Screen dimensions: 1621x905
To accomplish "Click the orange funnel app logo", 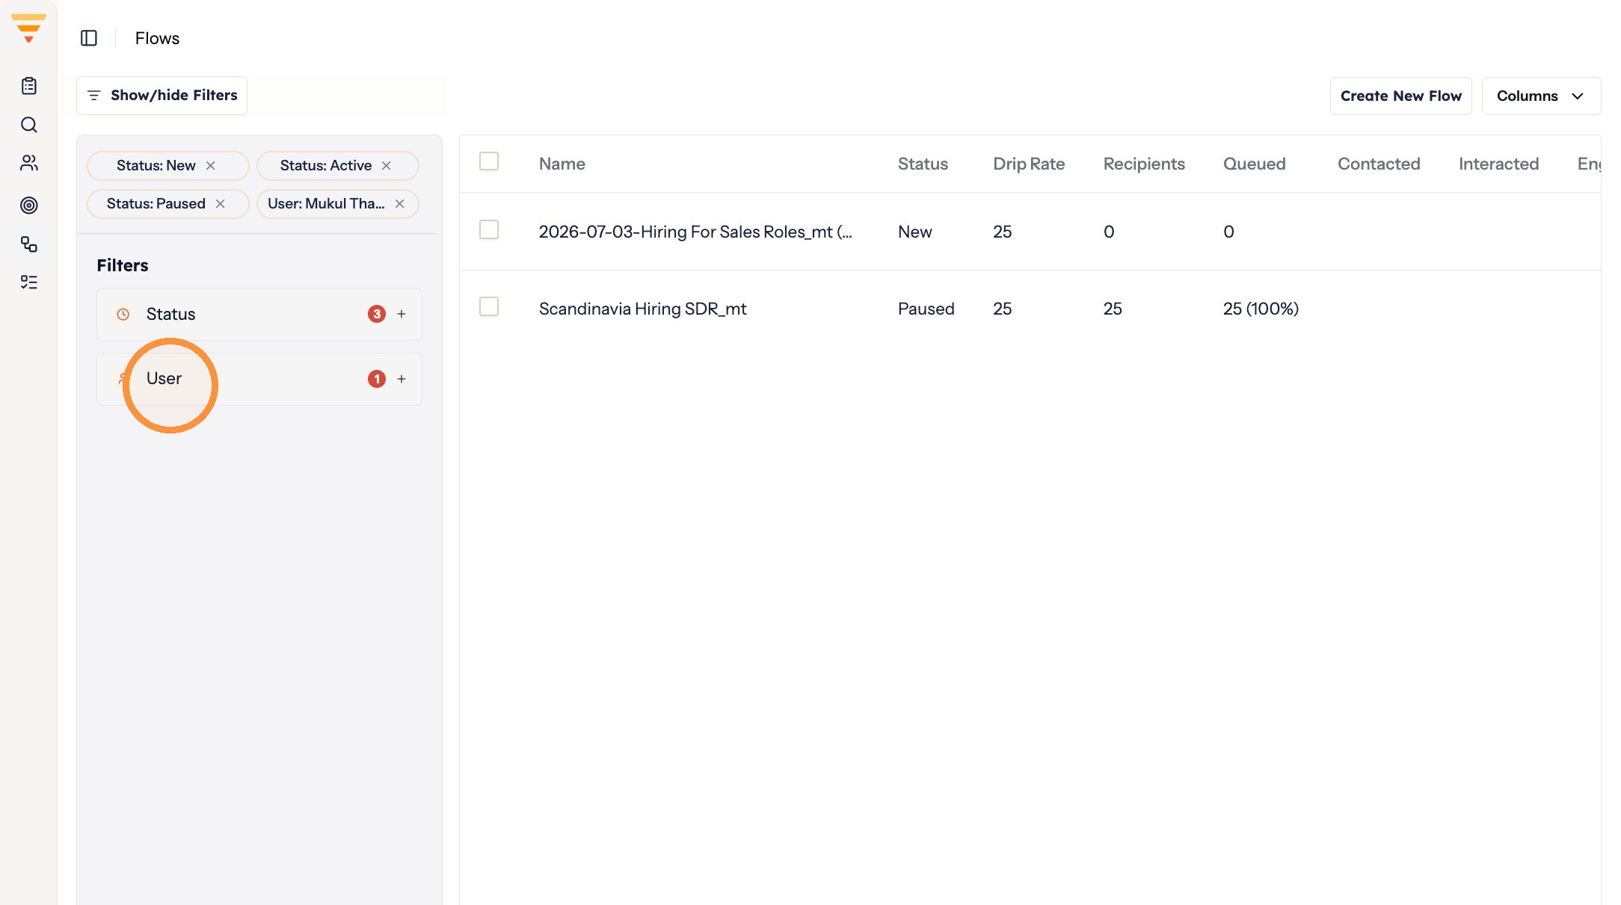I will (x=28, y=28).
